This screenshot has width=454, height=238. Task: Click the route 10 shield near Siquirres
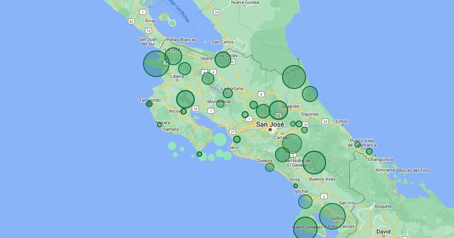(x=305, y=124)
